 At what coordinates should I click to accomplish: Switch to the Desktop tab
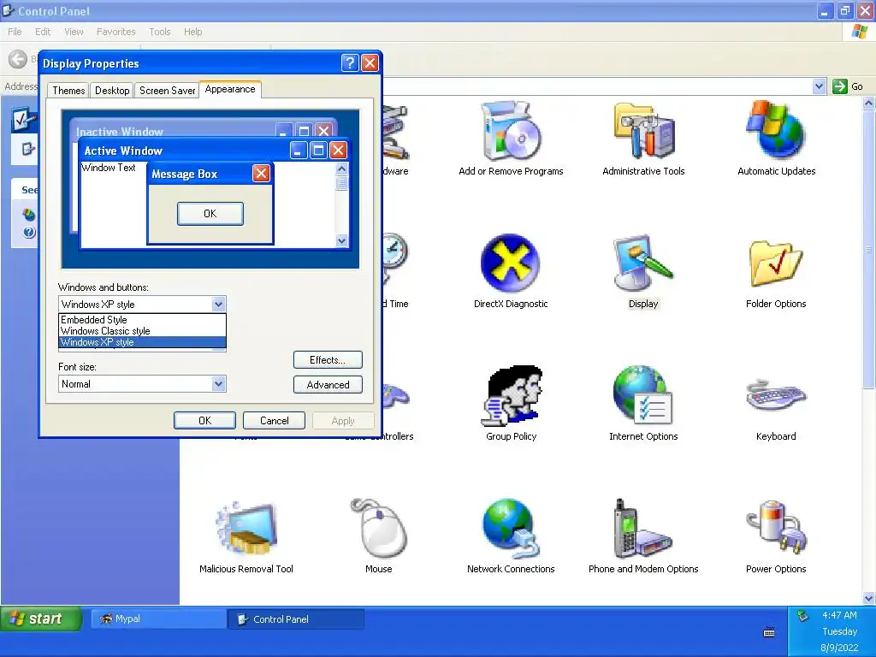112,91
